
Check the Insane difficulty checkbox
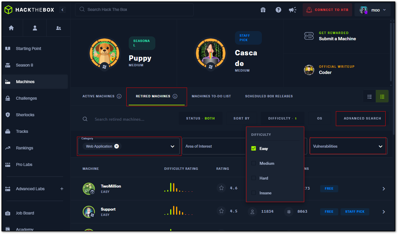[x=254, y=193]
